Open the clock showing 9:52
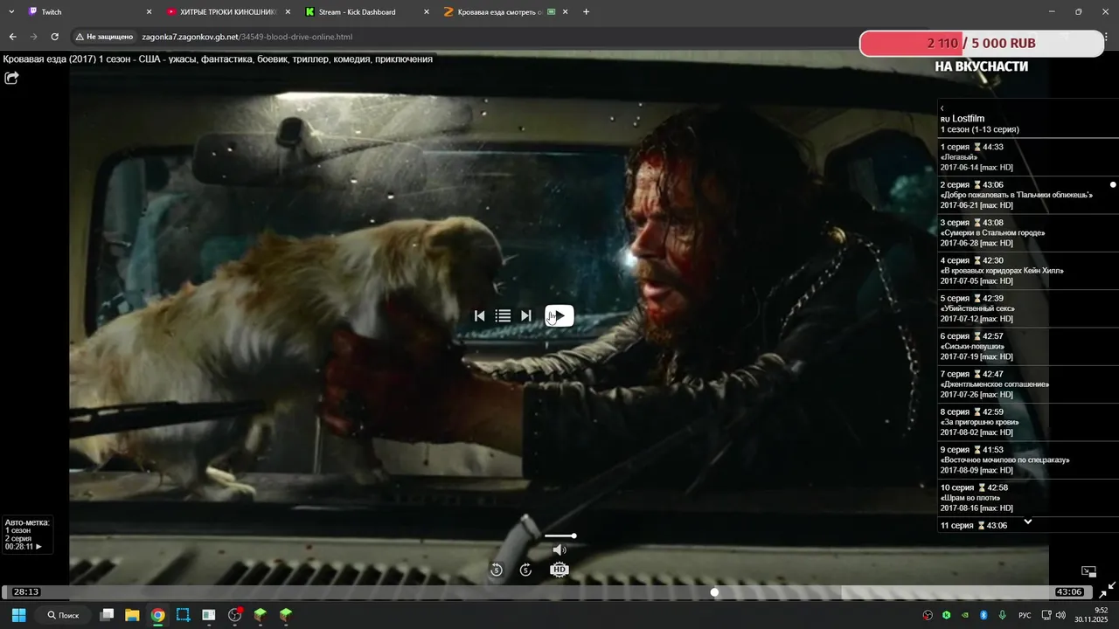The width and height of the screenshot is (1119, 629). [x=1091, y=615]
